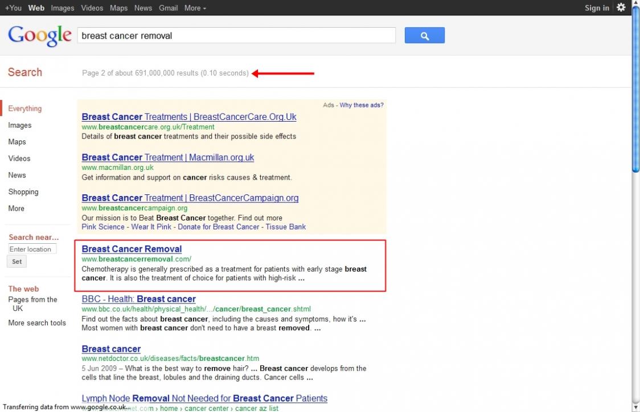Click the blue search magnifier button
The width and height of the screenshot is (640, 412).
point(425,35)
